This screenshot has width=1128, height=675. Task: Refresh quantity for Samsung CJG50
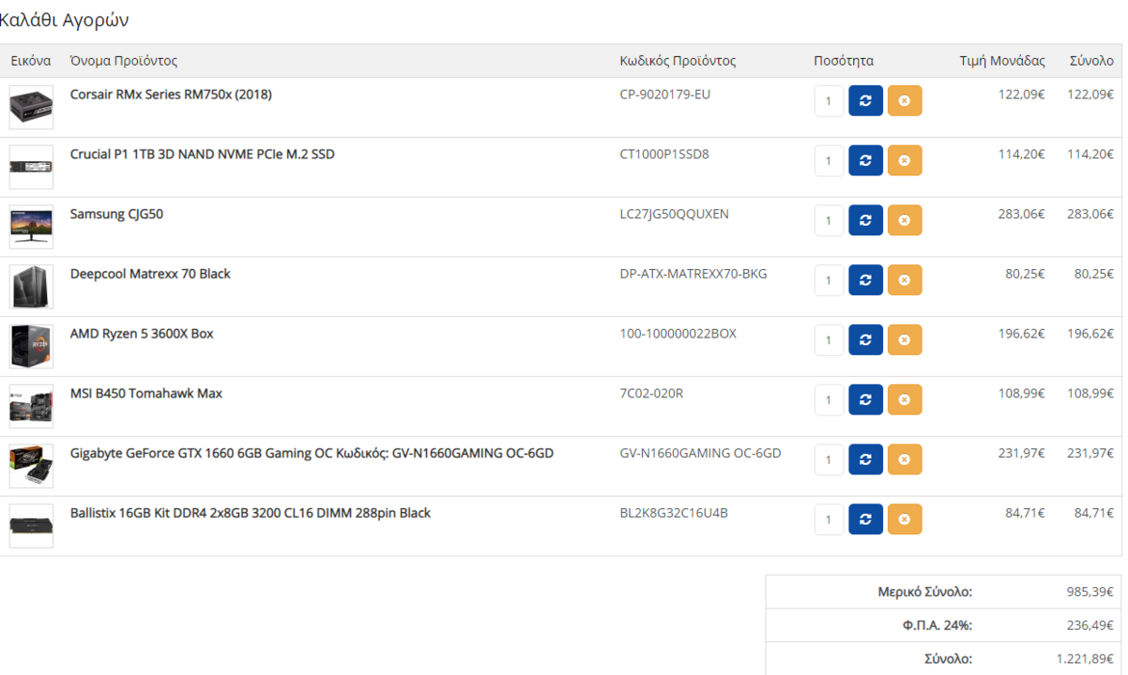[865, 220]
